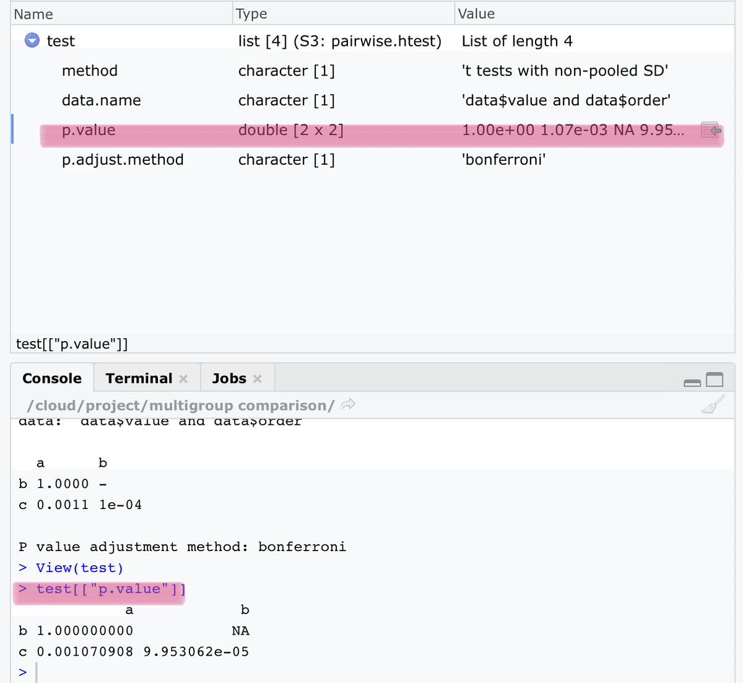
Task: Pop the console path out with the arrow icon
Action: (347, 404)
